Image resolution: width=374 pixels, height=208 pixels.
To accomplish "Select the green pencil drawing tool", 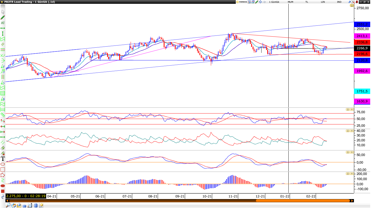I will [3, 17].
